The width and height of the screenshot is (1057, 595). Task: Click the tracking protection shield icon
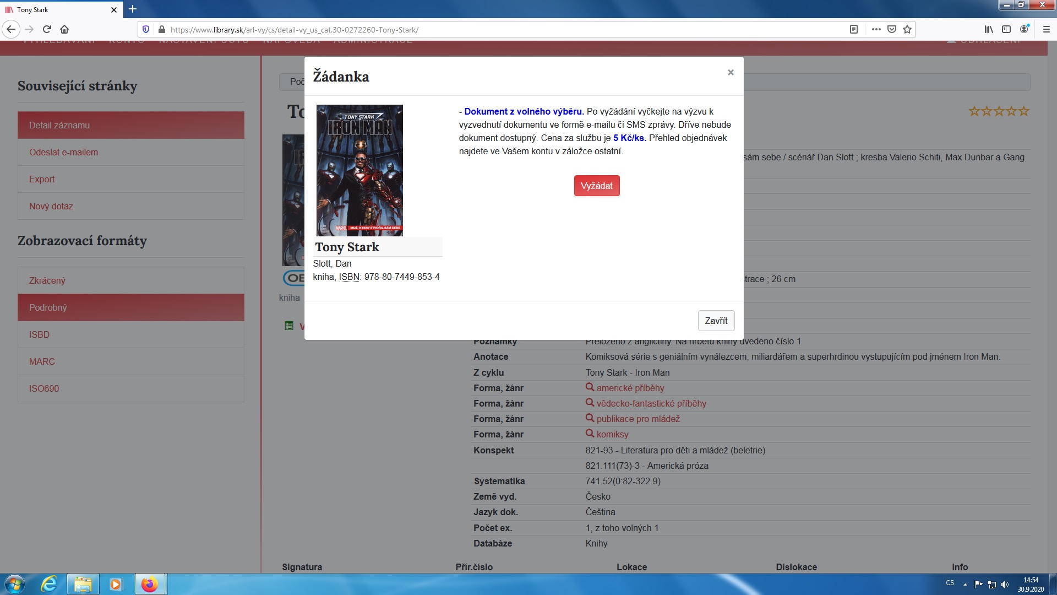click(x=146, y=29)
